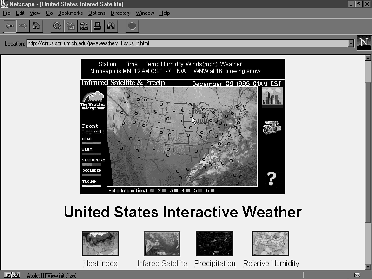Follow the Heat Index link

(x=100, y=264)
